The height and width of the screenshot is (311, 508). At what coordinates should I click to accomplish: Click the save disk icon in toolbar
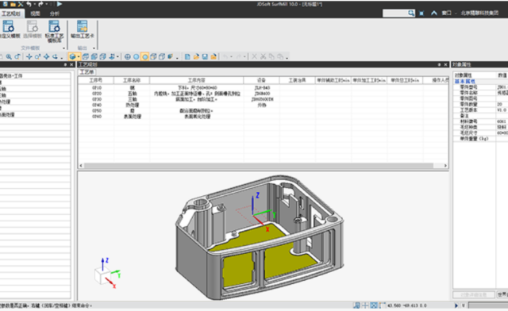pos(205,56)
